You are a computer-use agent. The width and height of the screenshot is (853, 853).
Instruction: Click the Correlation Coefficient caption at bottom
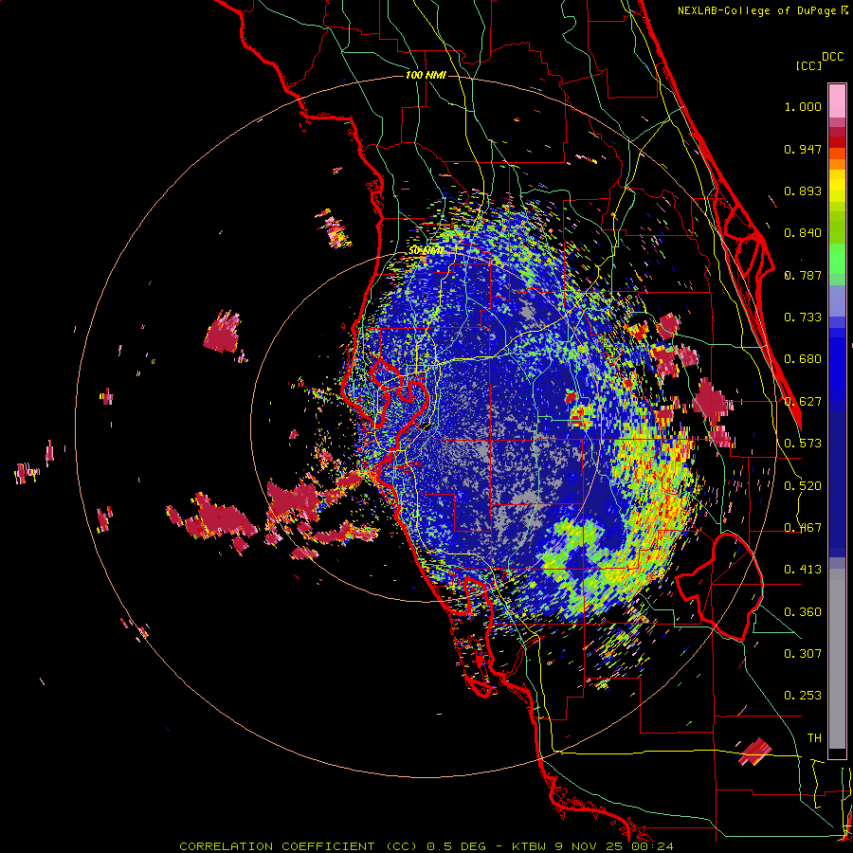[x=426, y=846]
